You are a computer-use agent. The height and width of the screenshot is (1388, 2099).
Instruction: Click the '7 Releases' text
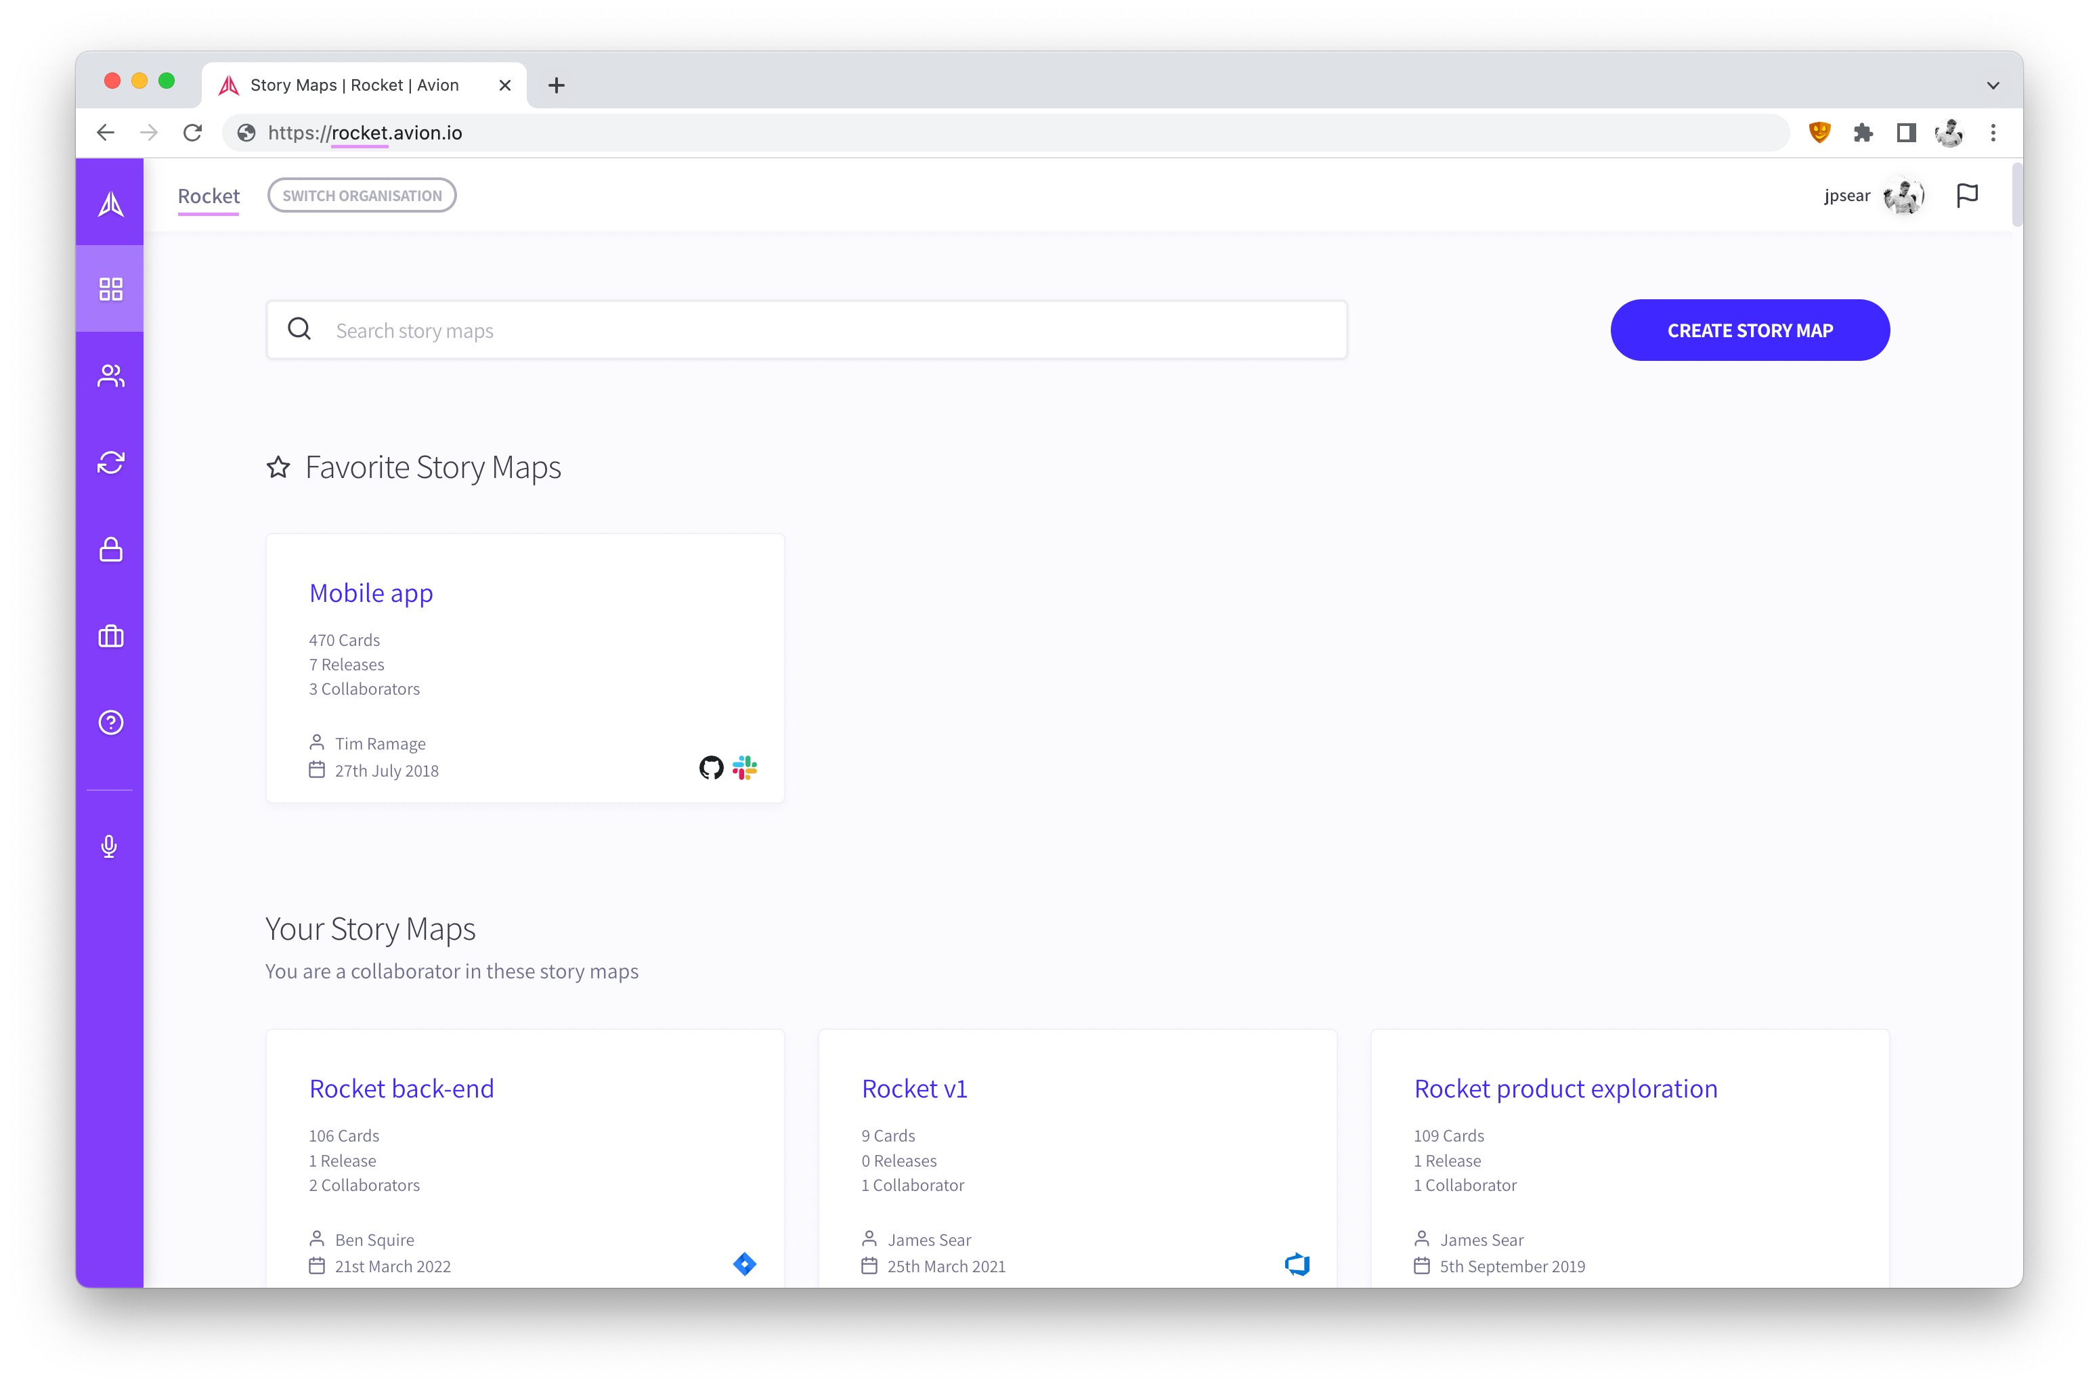pyautogui.click(x=346, y=665)
